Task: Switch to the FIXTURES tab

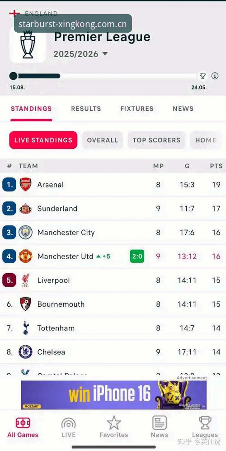Action: coord(137,109)
